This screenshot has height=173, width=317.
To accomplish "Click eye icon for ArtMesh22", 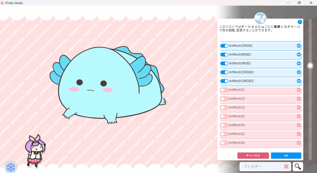I will (299, 134).
